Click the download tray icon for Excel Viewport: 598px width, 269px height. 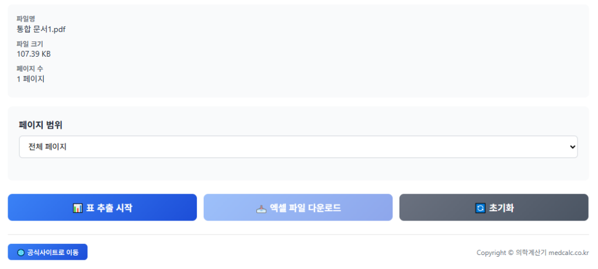click(262, 208)
